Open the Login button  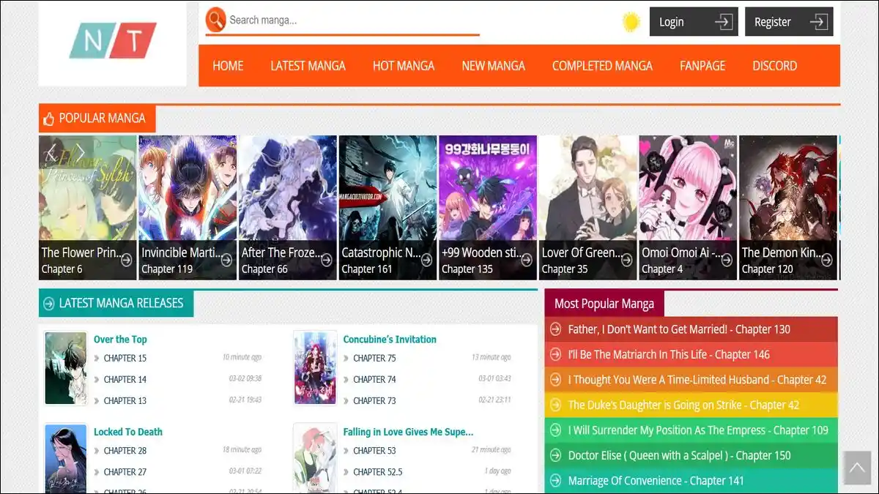[x=694, y=22]
